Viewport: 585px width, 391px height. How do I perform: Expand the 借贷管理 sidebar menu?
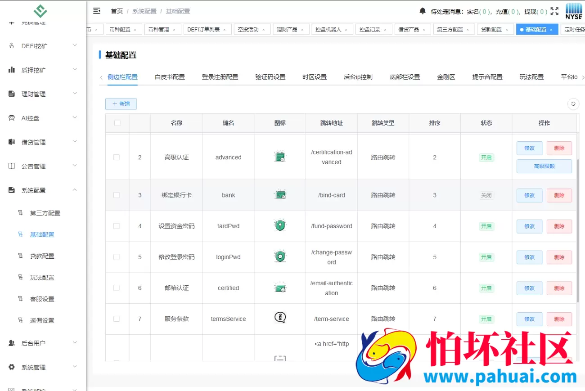pos(43,142)
